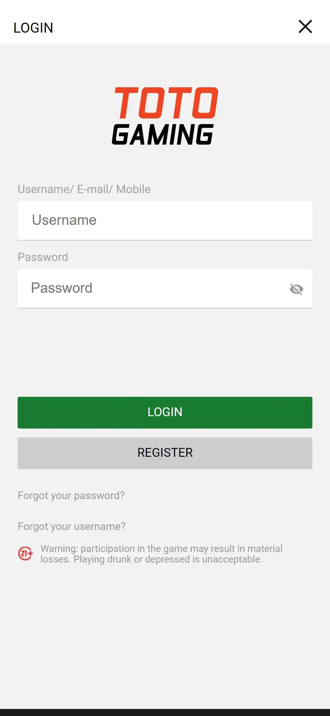Click the 'Username/ E-mail/ Mobile' label
Image resolution: width=330 pixels, height=716 pixels.
[x=84, y=189]
